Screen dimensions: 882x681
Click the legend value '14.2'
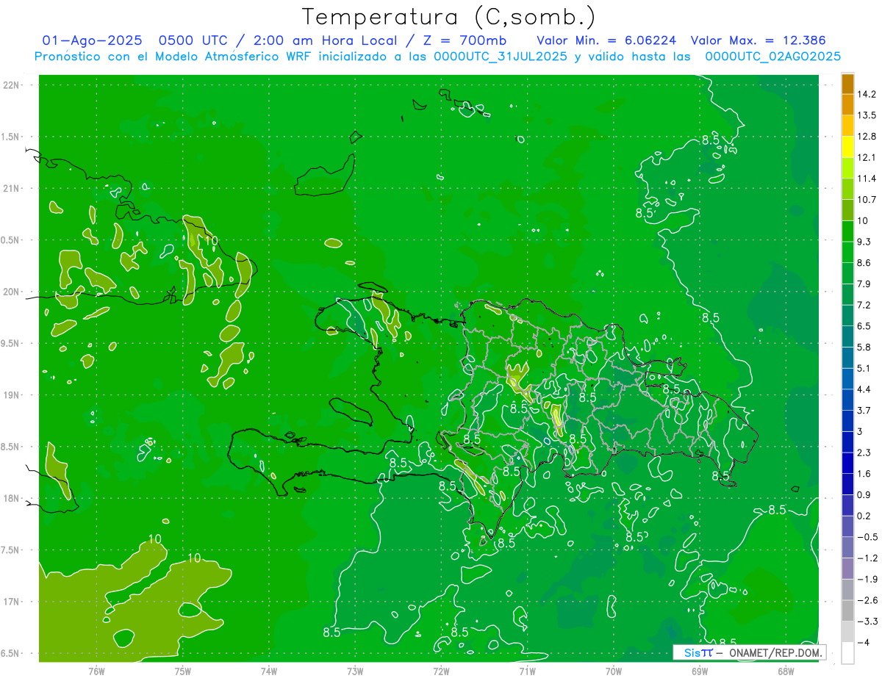coord(867,94)
